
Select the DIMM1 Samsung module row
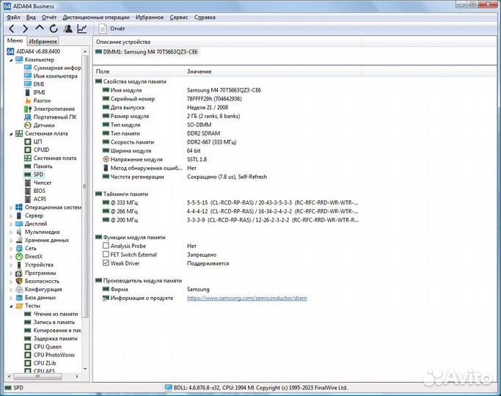coord(147,52)
